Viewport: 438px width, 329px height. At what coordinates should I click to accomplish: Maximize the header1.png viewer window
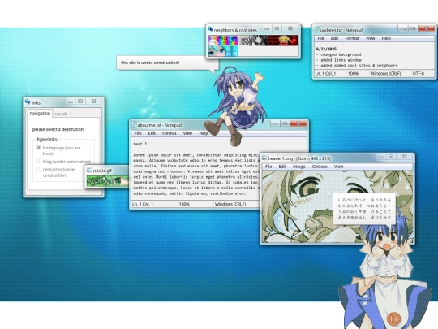tap(391, 157)
